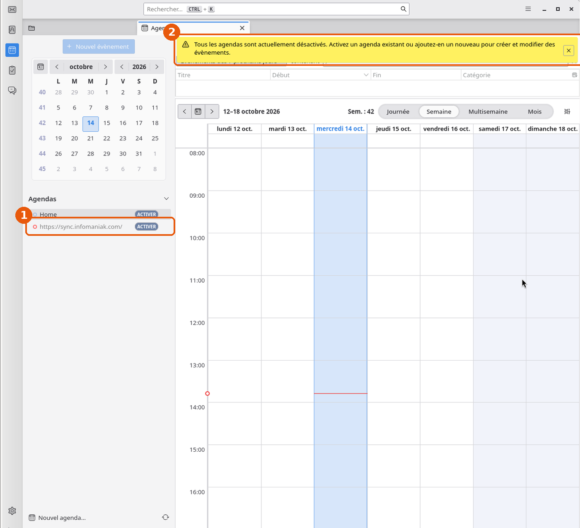The image size is (580, 528).
Task: Sort events by Catégorie column
Action: pyautogui.click(x=516, y=75)
